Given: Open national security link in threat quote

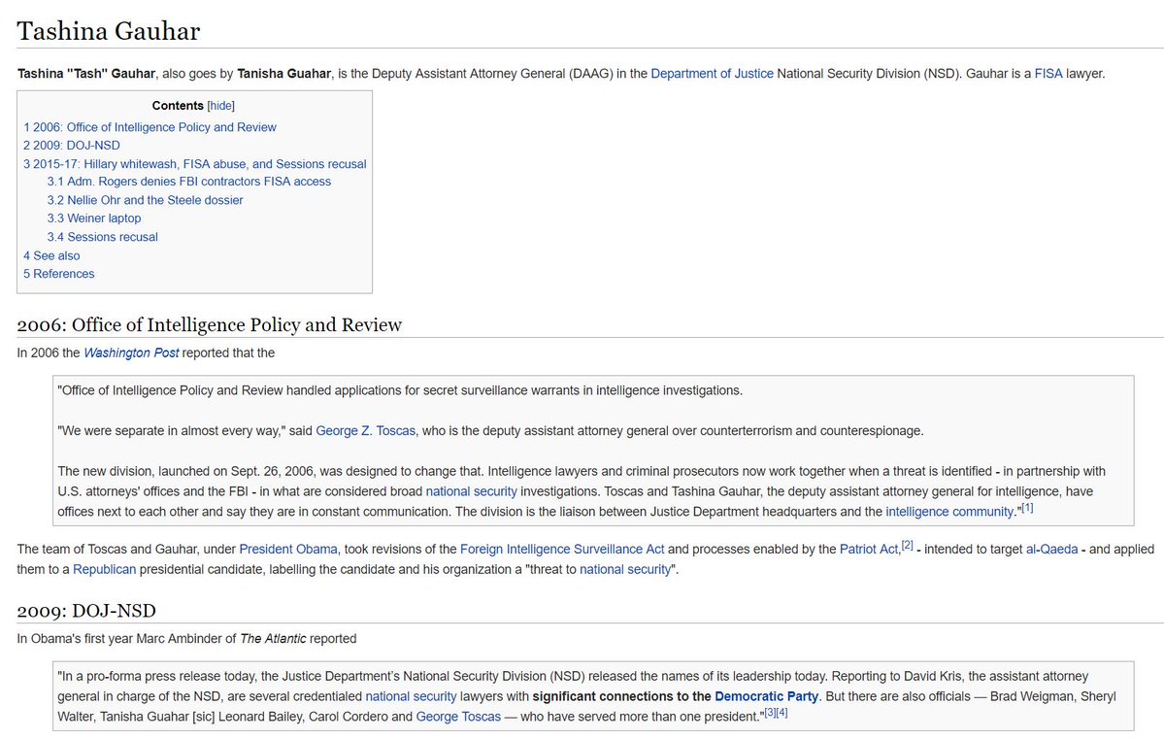Looking at the screenshot, I should click(x=625, y=570).
